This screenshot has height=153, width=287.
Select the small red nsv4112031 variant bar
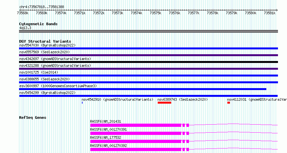(x=229, y=103)
